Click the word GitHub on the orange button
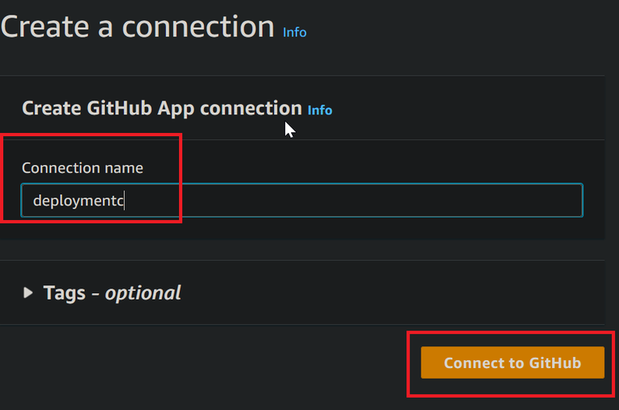 point(555,363)
